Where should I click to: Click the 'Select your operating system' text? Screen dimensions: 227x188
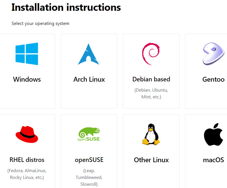click(x=40, y=24)
